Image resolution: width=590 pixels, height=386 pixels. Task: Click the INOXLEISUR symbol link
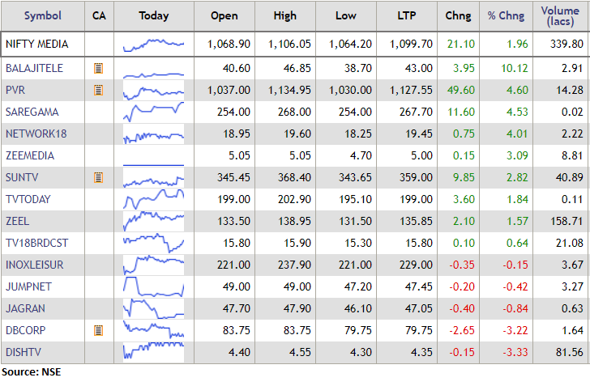(x=35, y=265)
